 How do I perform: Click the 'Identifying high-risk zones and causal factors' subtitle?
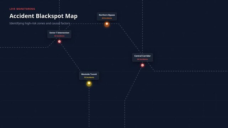(x=40, y=23)
